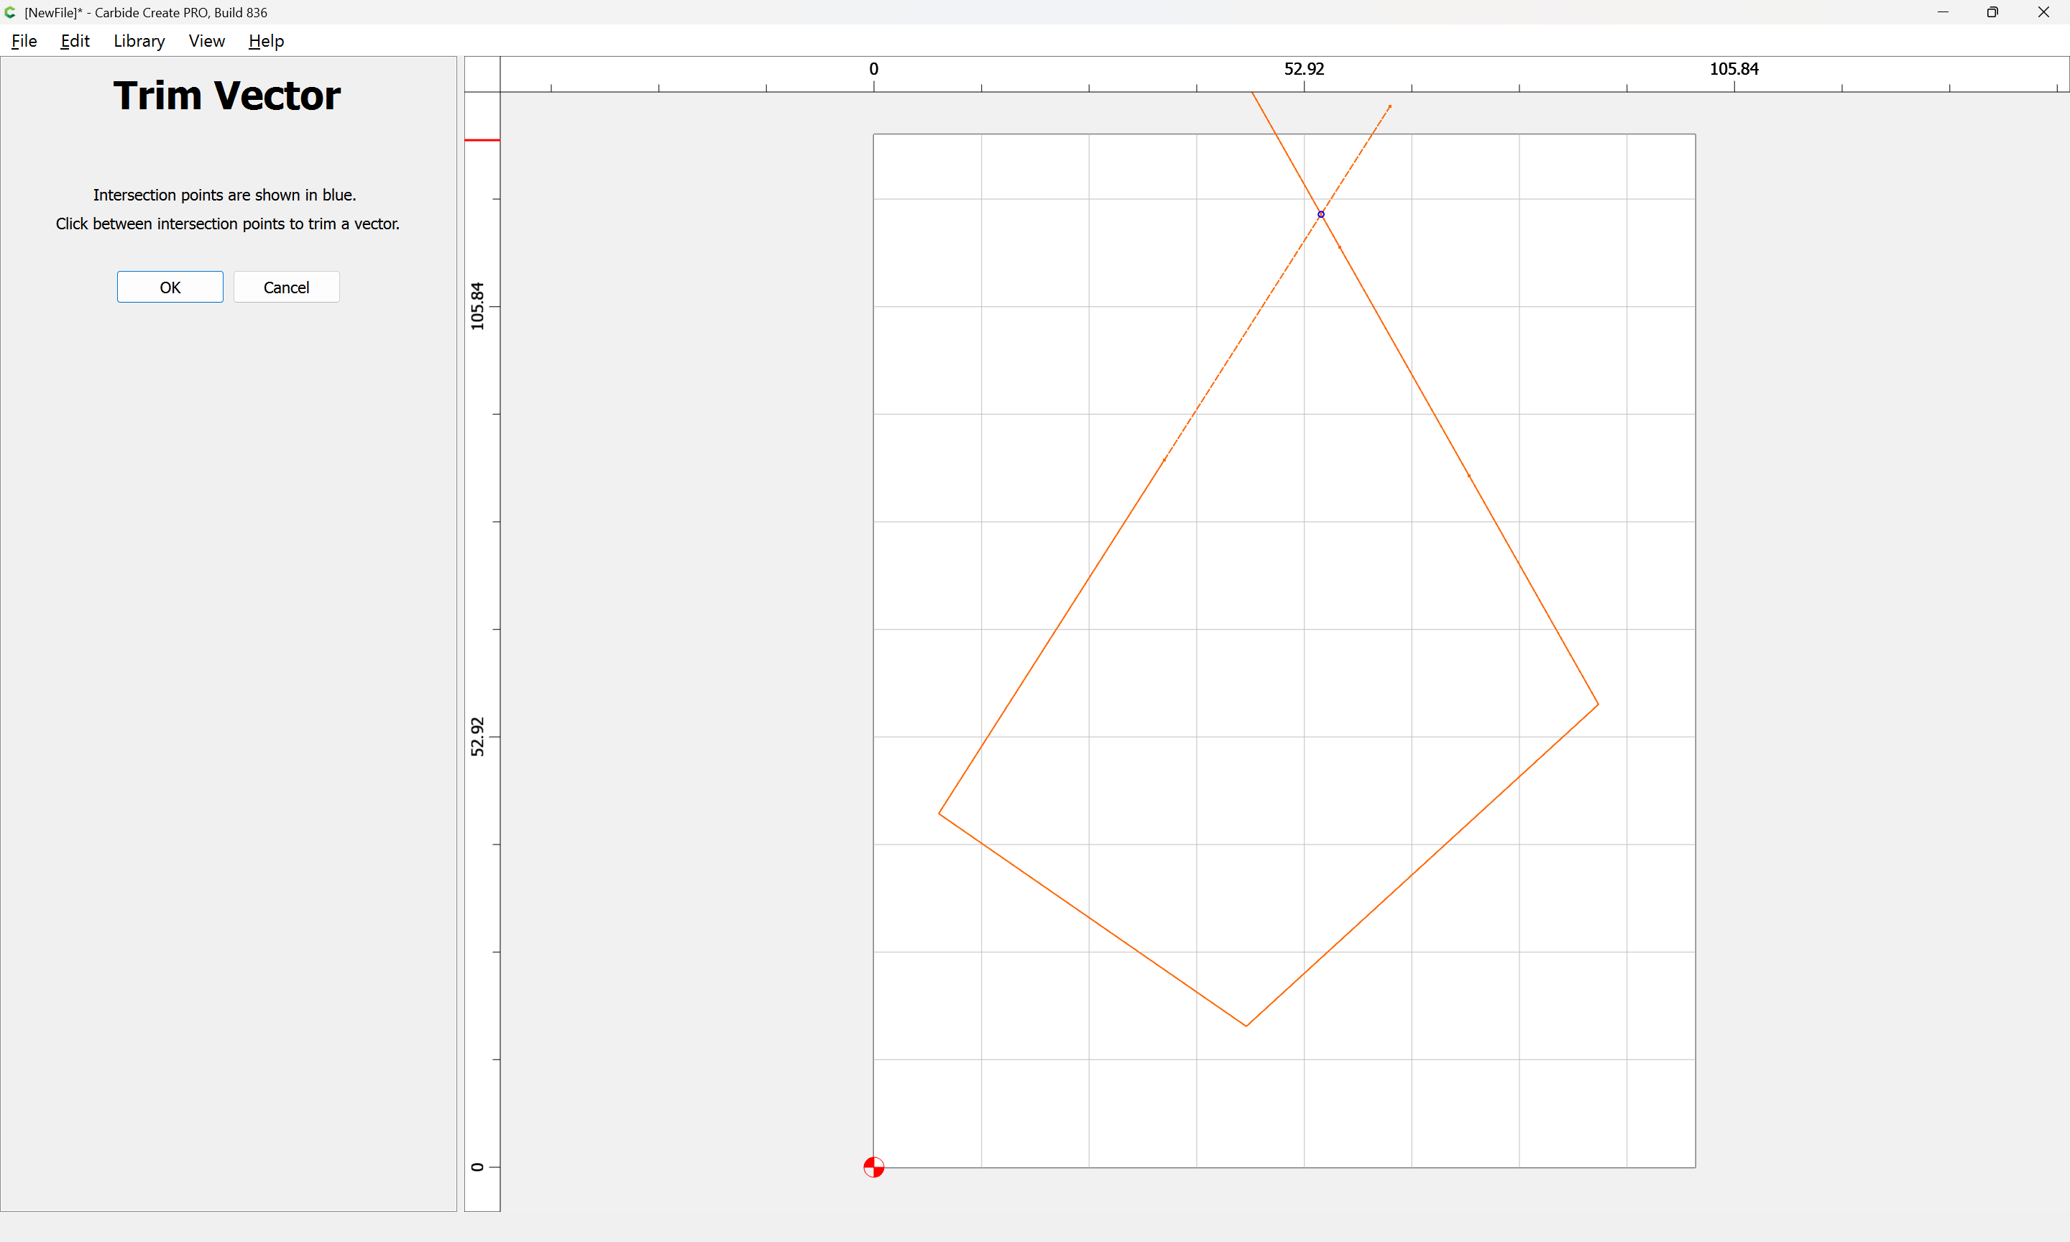The image size is (2070, 1242).
Task: Restore down the application window
Action: coord(1992,12)
